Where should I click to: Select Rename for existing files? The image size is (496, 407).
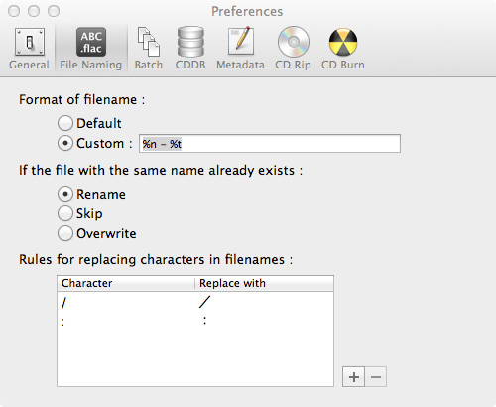click(x=65, y=194)
